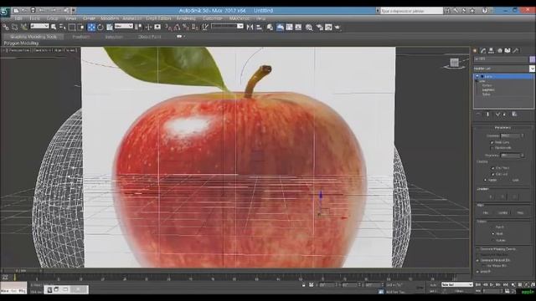Screen dimensions: 536x301
Task: Click Show End Result toggle under stack
Action: (487, 115)
